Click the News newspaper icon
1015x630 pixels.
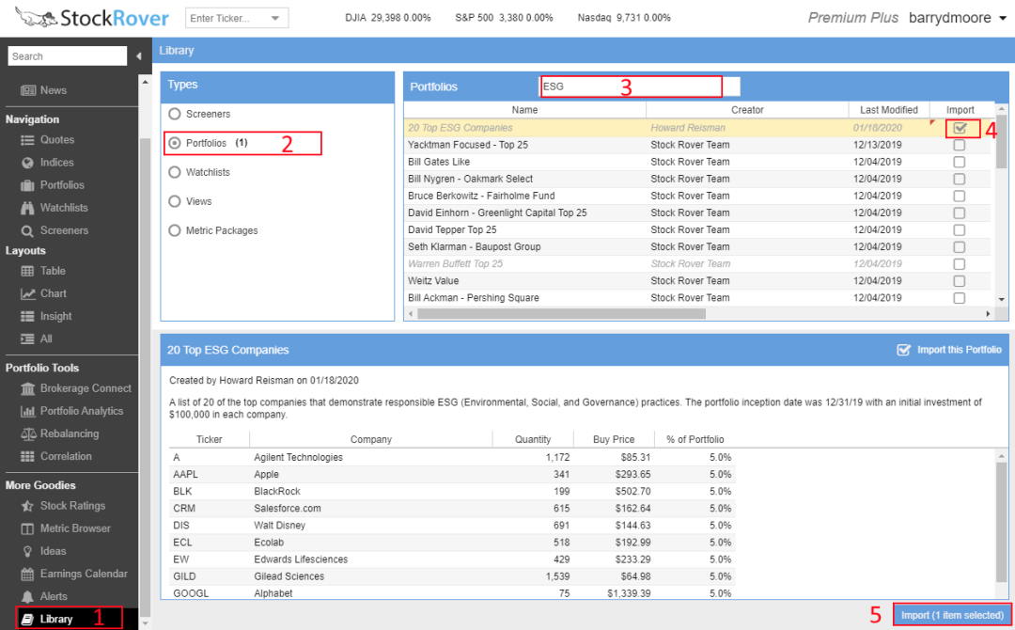(x=28, y=90)
